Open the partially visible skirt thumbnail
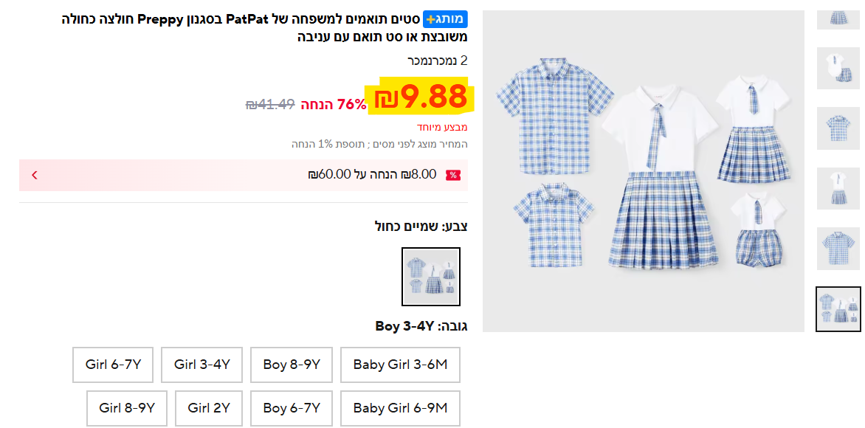 pyautogui.click(x=838, y=18)
